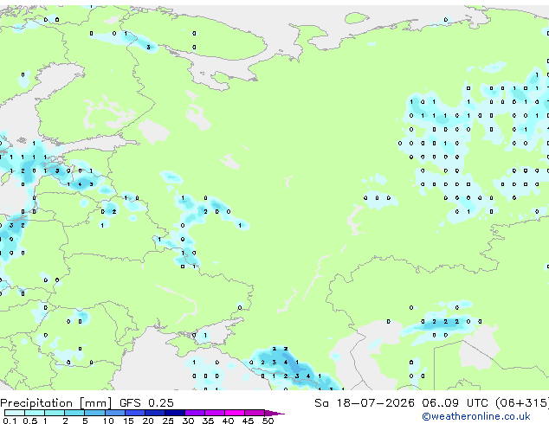
Task: Click the 25–30 mm navy legend swatch
Action: click(175, 413)
